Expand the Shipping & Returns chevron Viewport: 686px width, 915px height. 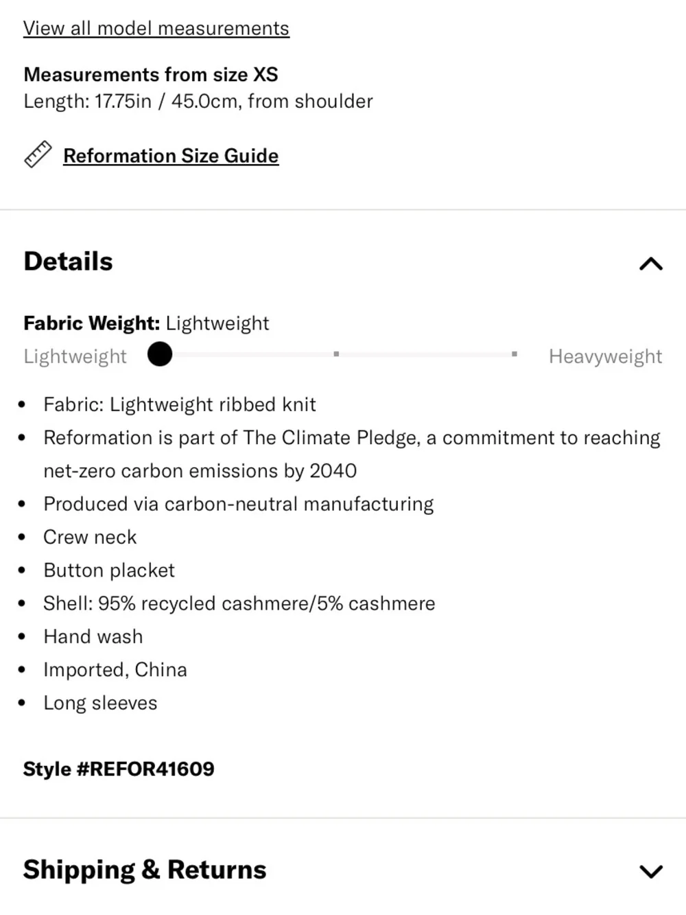(x=651, y=871)
